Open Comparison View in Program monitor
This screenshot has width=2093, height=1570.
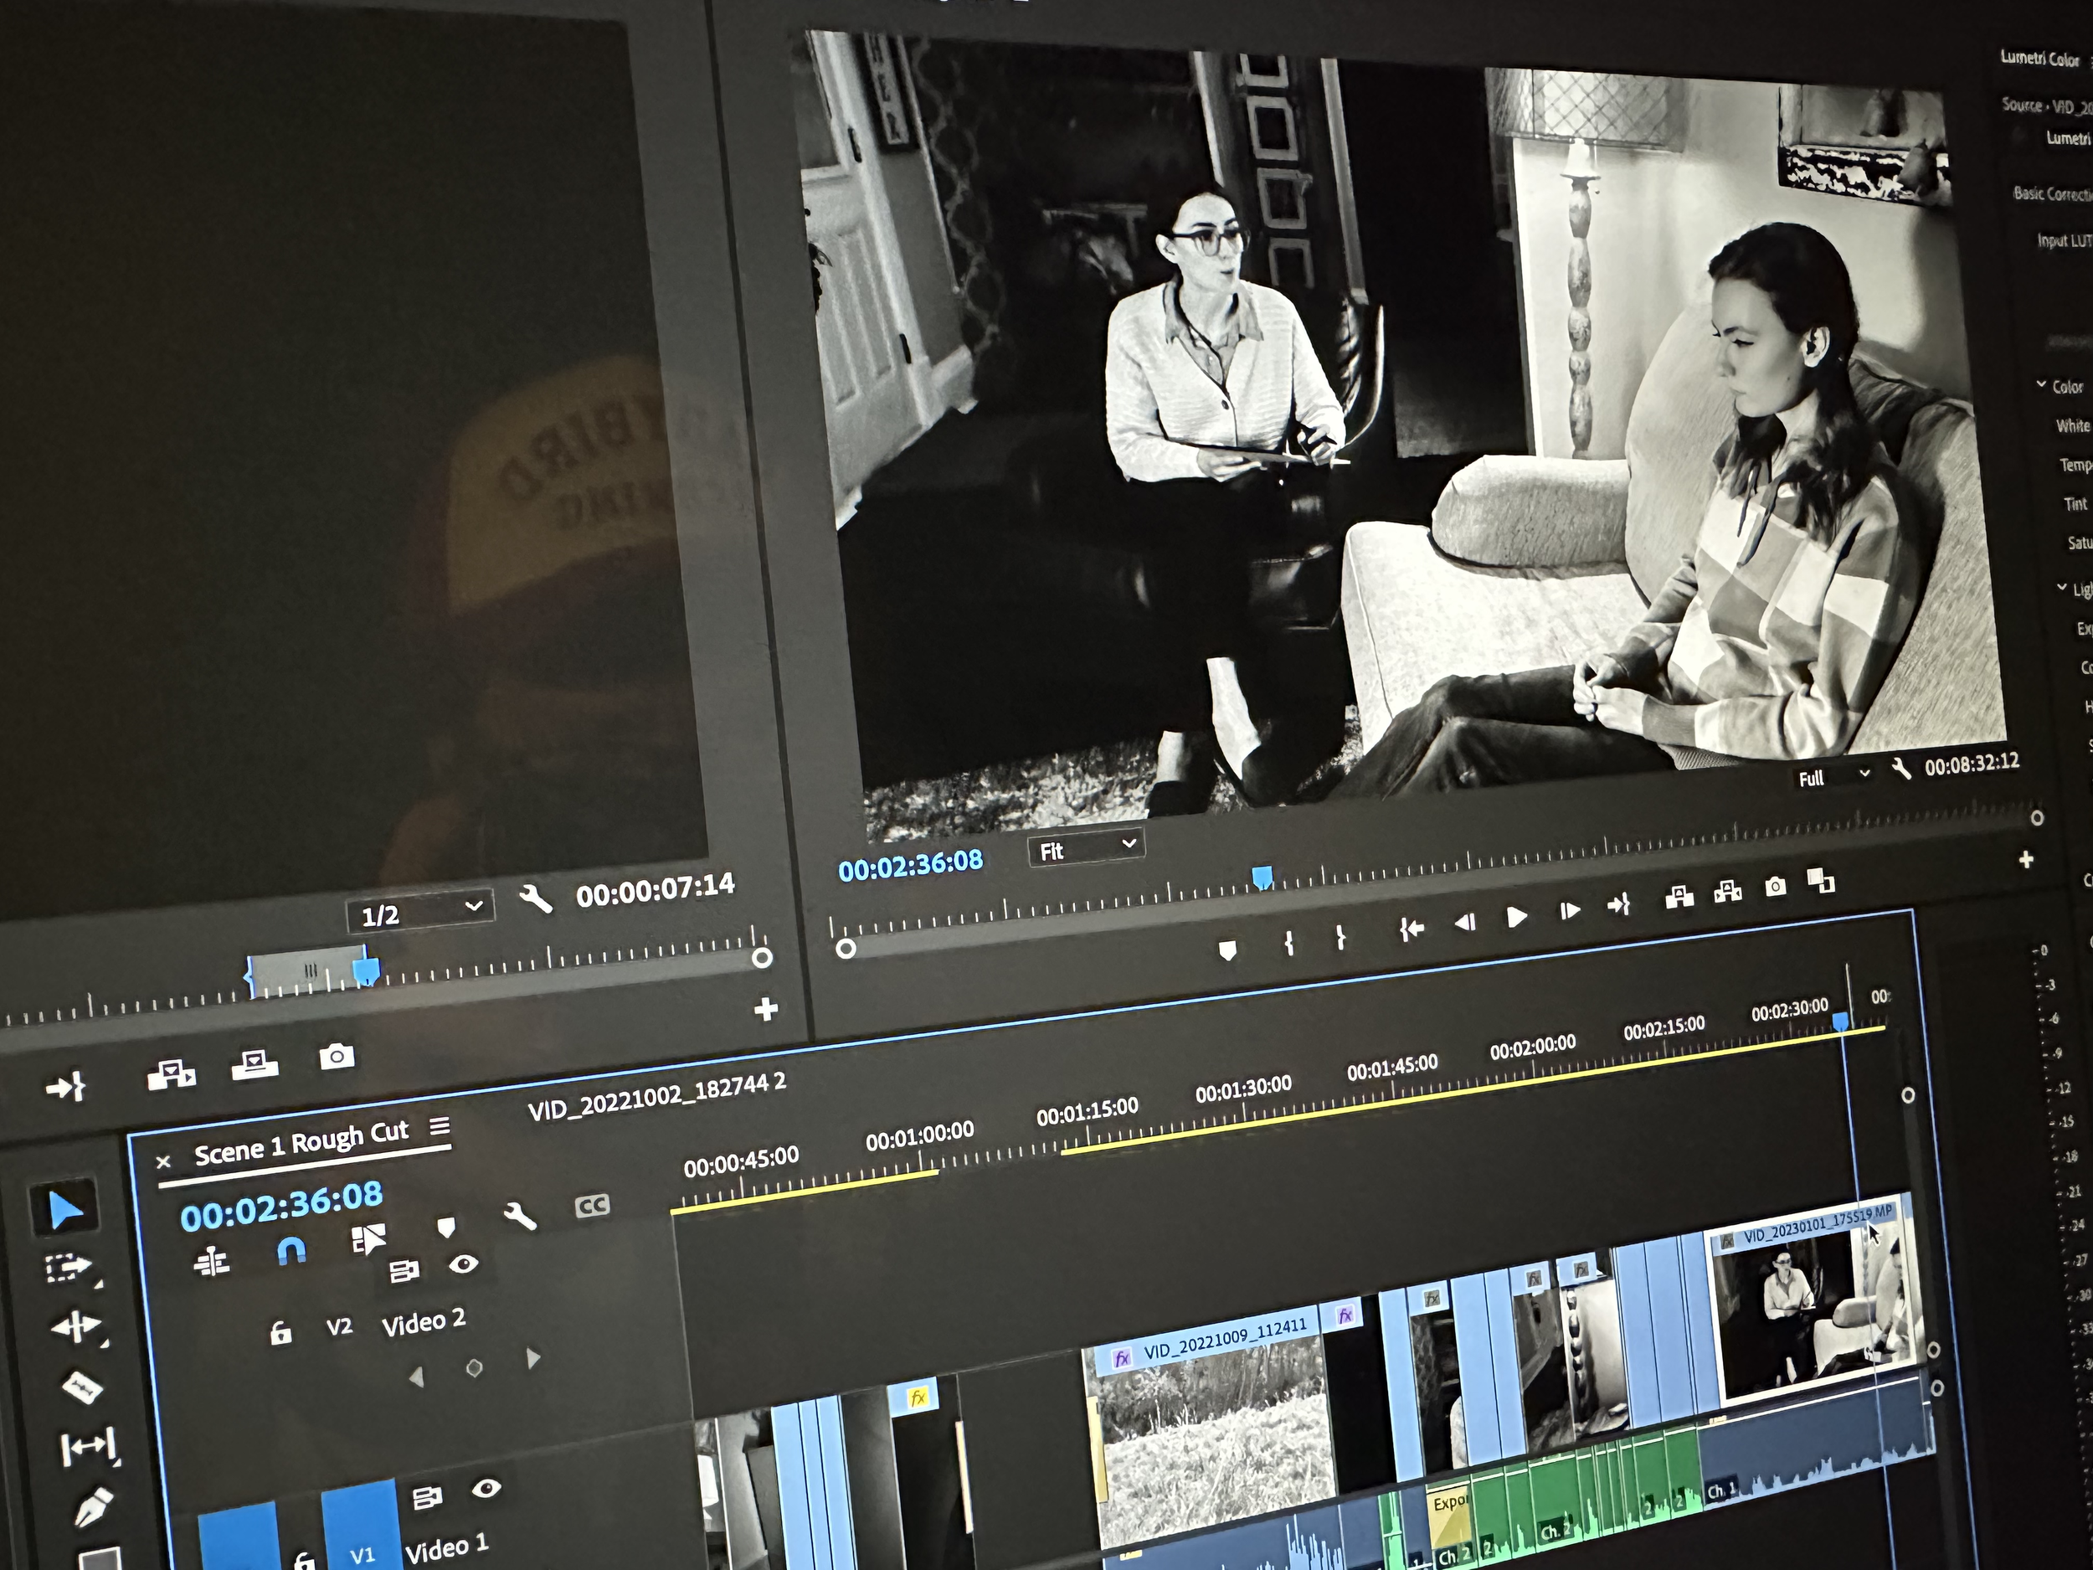1821,880
